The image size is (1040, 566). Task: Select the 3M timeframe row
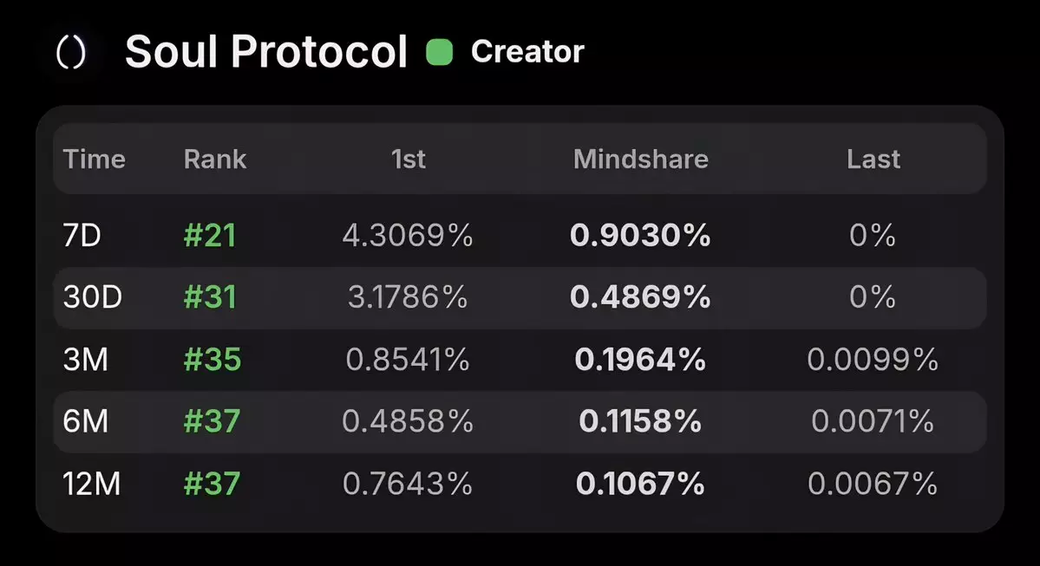[x=86, y=360]
